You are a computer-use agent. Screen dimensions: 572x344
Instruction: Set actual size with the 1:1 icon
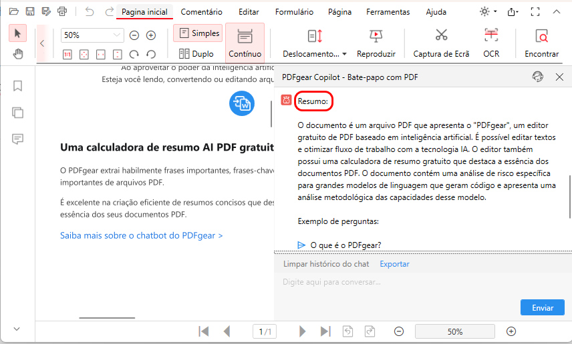tap(67, 55)
